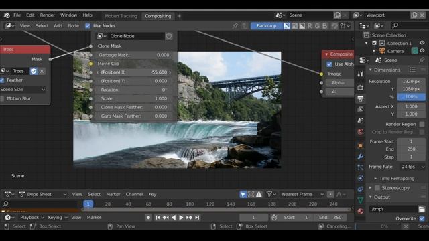Image resolution: width=429 pixels, height=241 pixels.
Task: Open the Physics properties tab icon
Action: point(361,178)
